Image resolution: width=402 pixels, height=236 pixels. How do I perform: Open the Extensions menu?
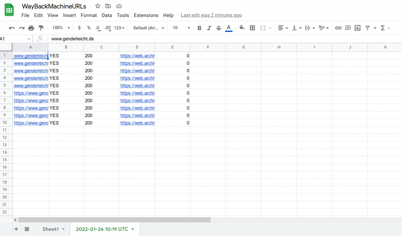coord(146,15)
